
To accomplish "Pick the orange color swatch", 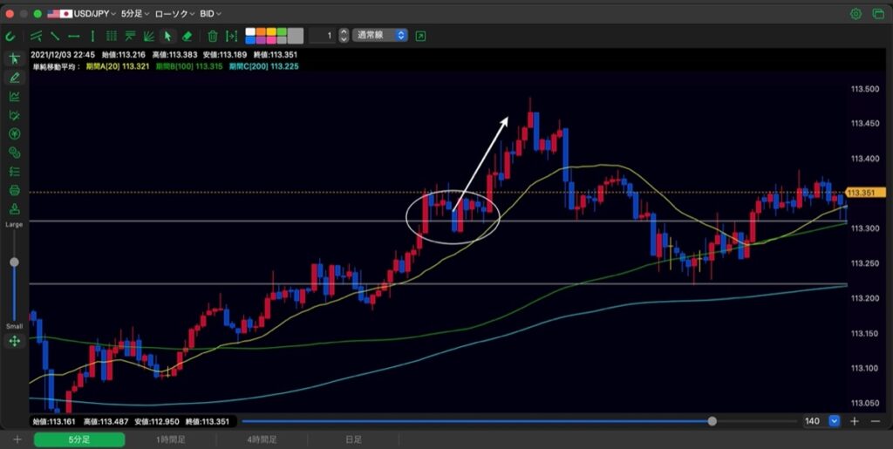I will click(x=260, y=32).
